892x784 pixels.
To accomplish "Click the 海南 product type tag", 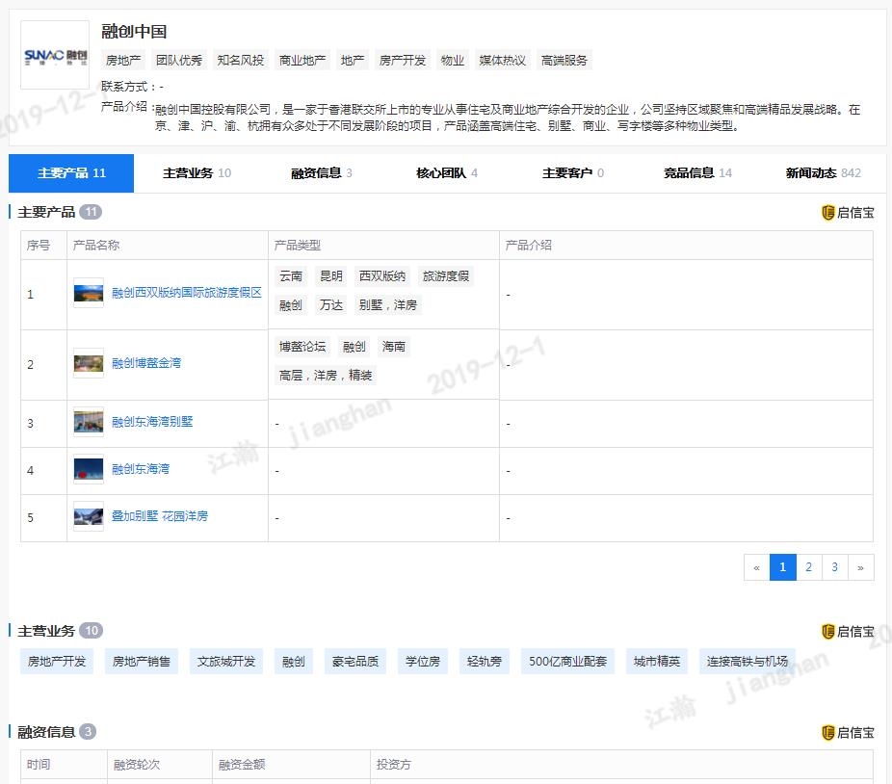I will pos(394,347).
